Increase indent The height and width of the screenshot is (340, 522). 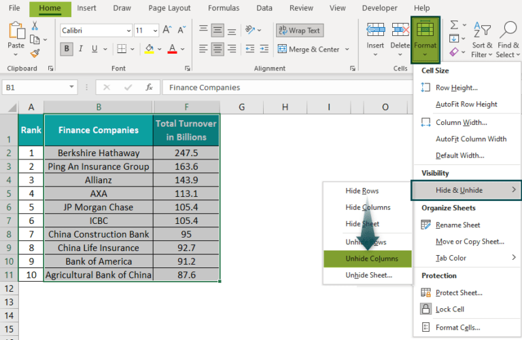click(264, 49)
